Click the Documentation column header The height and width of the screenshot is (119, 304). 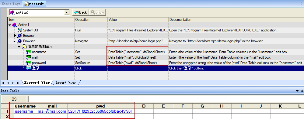pyautogui.click(x=236, y=20)
